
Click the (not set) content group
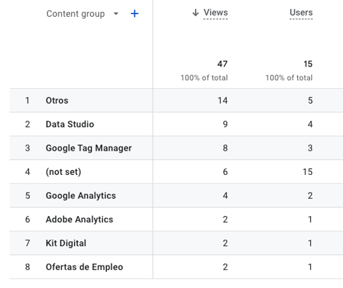coord(63,172)
